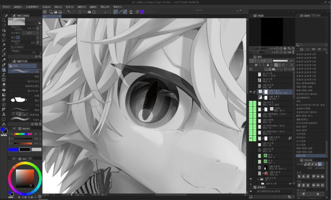This screenshot has width=331, height=200.
Task: Expand the hardness settings arrow in tool property
Action: coord(38,37)
